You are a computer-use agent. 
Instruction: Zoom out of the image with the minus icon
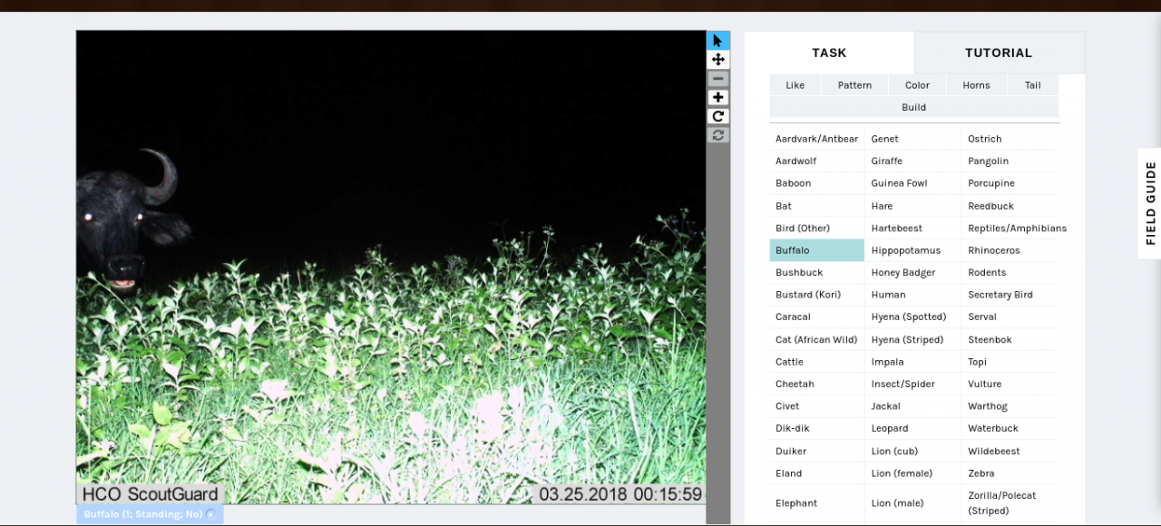(x=717, y=79)
